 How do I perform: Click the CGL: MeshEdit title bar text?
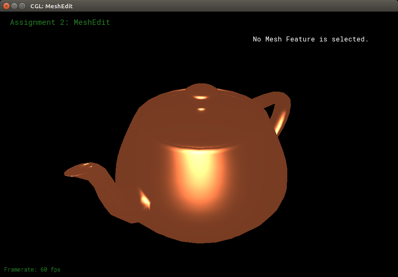[x=51, y=6]
